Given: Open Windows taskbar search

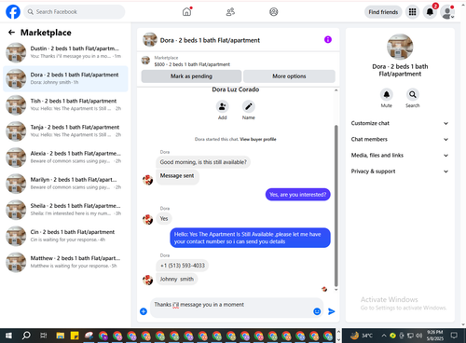Looking at the screenshot, I should tap(26, 336).
